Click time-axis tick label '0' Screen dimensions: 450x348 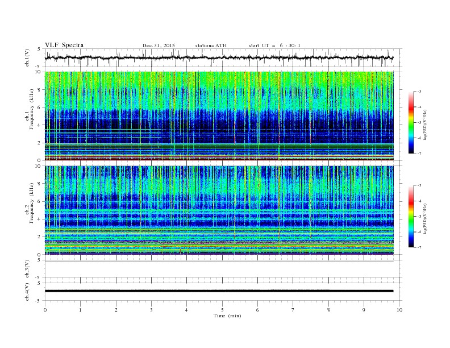45,310
